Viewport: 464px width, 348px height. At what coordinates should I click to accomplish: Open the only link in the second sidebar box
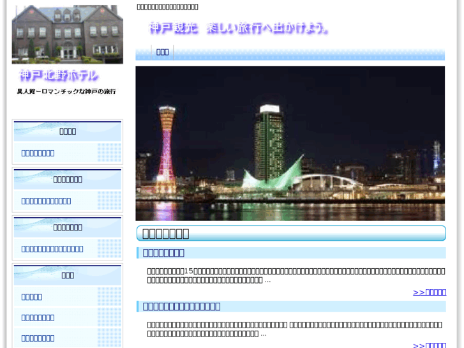[x=46, y=201]
